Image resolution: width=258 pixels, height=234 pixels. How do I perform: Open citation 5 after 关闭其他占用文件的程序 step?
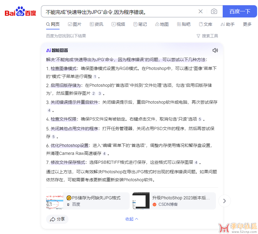[x=53, y=137]
